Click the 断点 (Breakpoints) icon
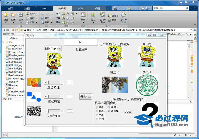Screen dimensions: 199x139 (83, 15)
